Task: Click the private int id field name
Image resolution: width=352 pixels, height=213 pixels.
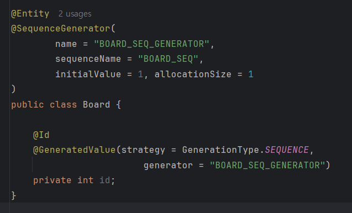Action: (105, 180)
